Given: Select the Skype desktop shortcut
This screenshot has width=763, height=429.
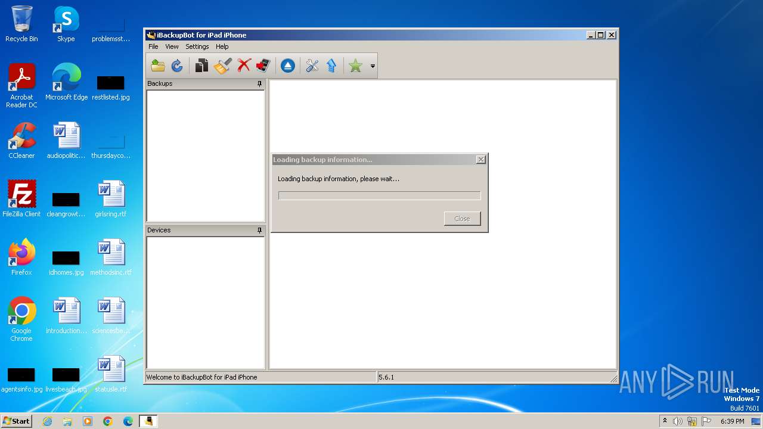Looking at the screenshot, I should pyautogui.click(x=66, y=24).
